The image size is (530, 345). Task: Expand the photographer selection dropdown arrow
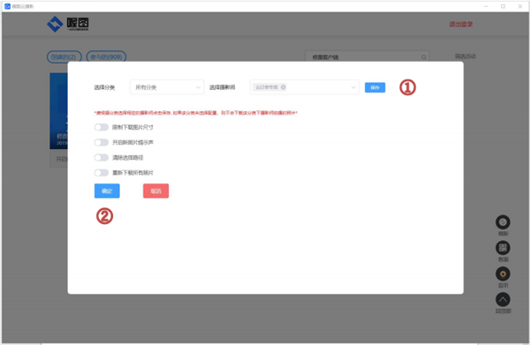point(353,87)
